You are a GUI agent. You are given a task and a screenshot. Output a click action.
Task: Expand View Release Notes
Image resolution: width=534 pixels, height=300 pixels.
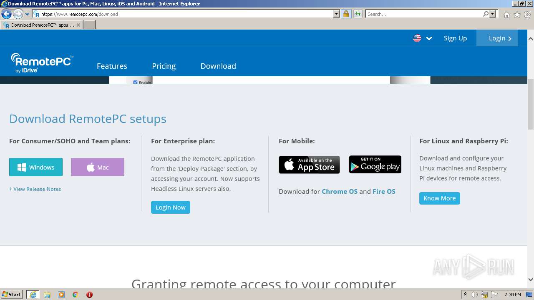[35, 189]
